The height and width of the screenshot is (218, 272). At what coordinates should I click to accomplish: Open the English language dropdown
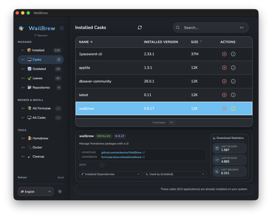(x=36, y=192)
